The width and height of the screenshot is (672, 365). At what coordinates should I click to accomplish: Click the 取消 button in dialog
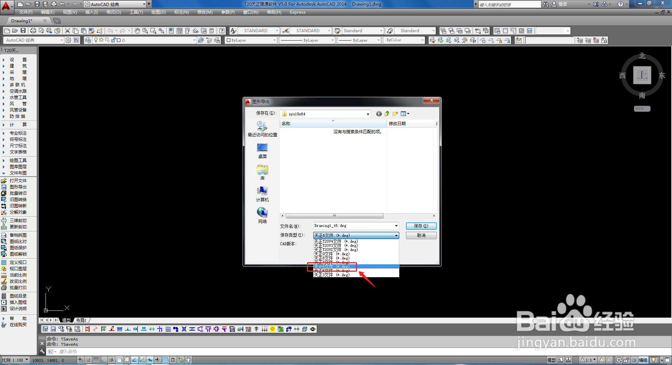tap(421, 236)
